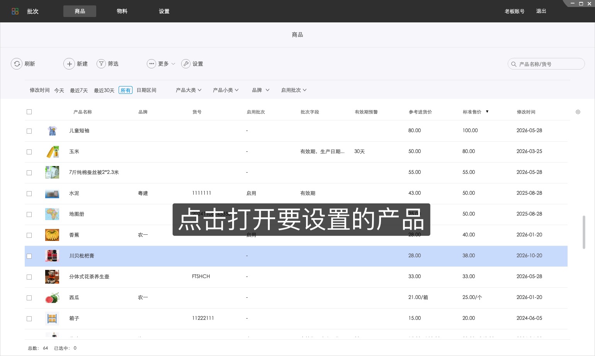
Task: Check the 水泥 row checkbox
Action: tap(29, 193)
